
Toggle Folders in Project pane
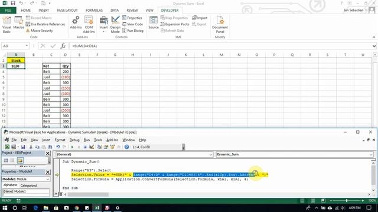point(20,160)
